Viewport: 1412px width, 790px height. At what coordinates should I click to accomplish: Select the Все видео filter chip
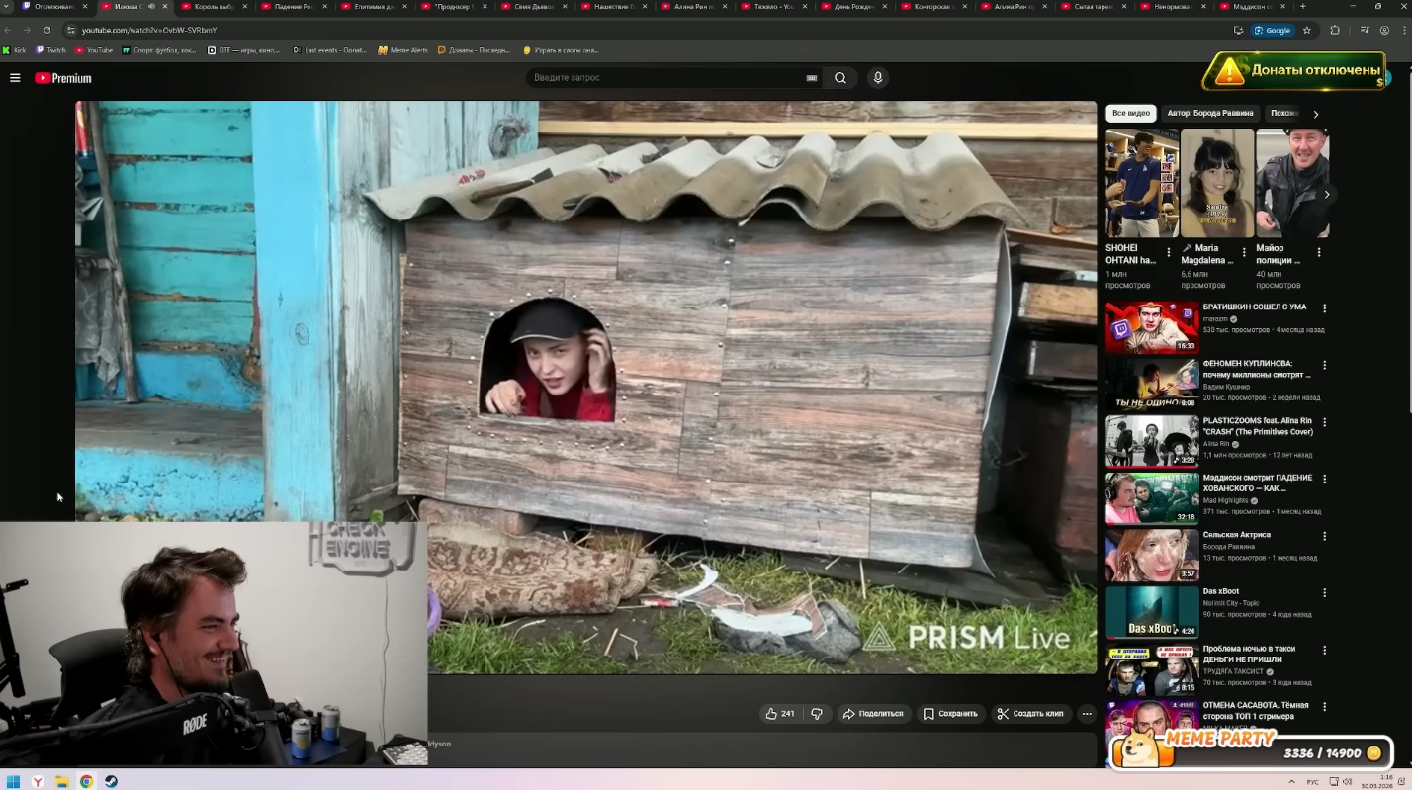click(x=1131, y=113)
